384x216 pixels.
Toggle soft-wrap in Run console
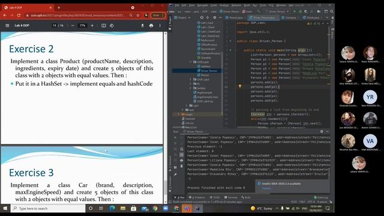click(181, 149)
